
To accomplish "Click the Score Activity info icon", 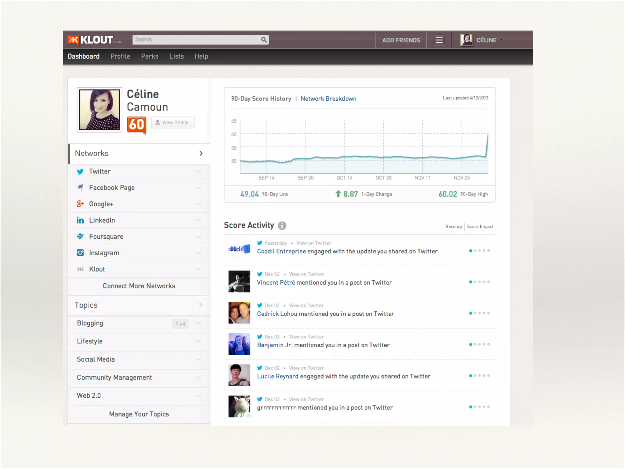I will click(x=282, y=226).
